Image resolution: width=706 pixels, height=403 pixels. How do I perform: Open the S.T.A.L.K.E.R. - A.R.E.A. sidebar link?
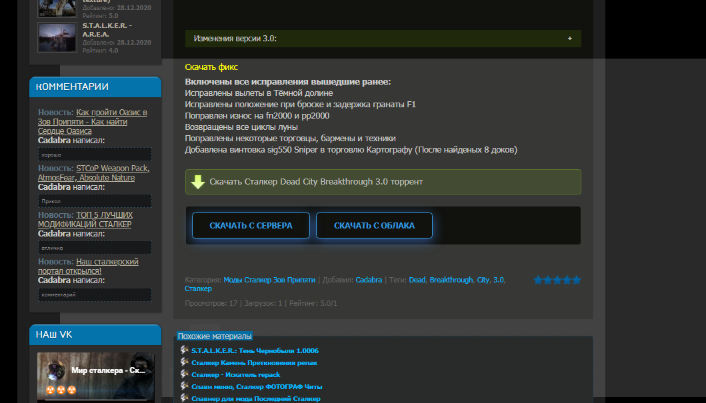pyautogui.click(x=107, y=30)
